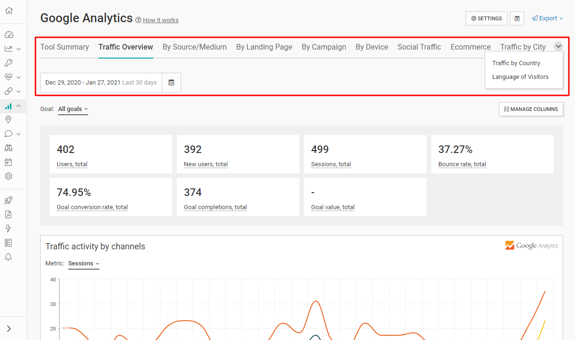This screenshot has height=340, width=575.
Task: Click Goal completions, total label
Action: click(x=215, y=207)
